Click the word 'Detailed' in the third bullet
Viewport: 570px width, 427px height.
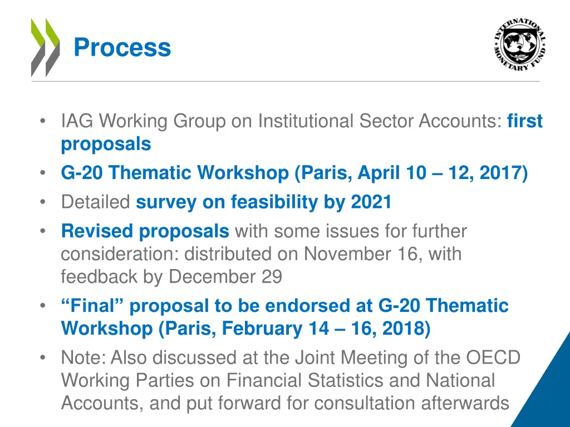point(96,202)
